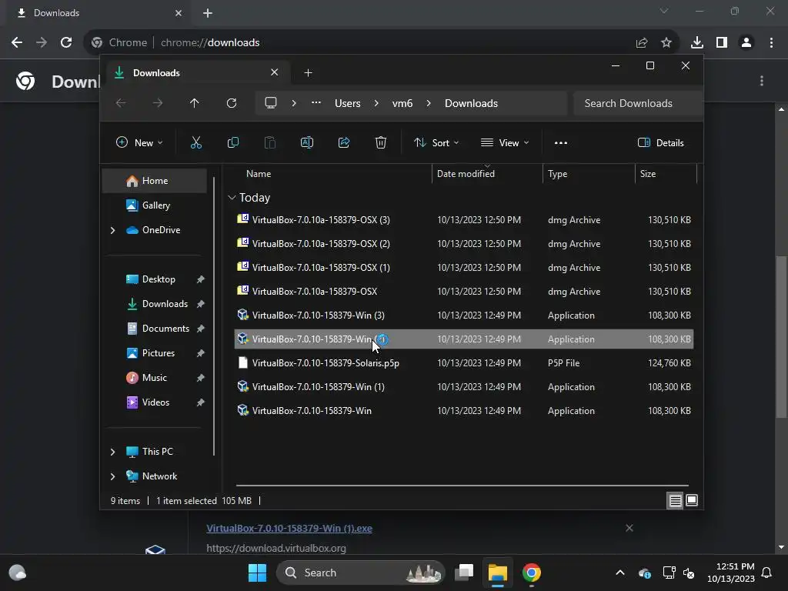Select file VirtualBox-7.0.10a-158379-OSX (1)

tap(464, 267)
